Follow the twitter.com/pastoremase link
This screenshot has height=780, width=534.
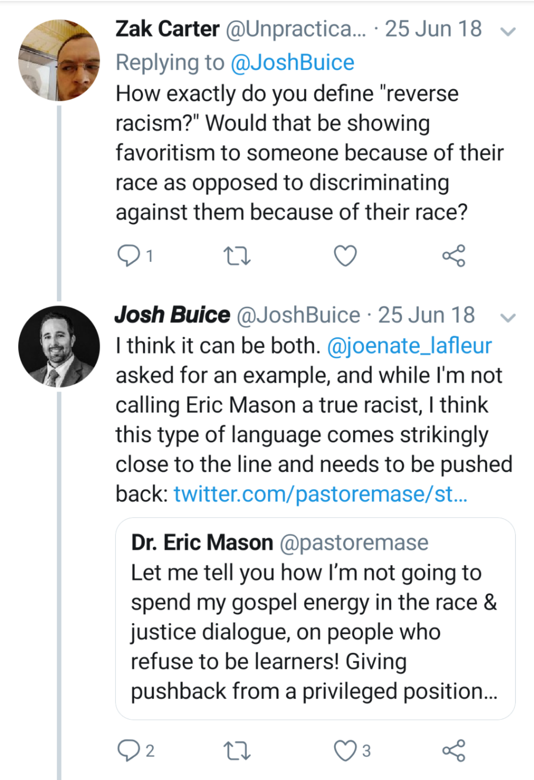tap(320, 494)
